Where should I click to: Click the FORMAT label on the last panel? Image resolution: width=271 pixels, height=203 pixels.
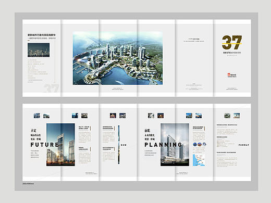[244, 145]
